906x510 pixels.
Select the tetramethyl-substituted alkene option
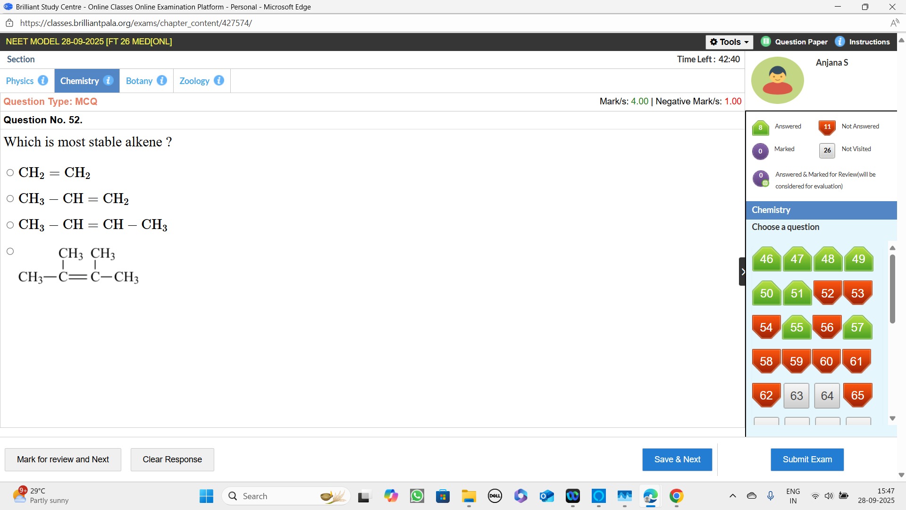(10, 251)
